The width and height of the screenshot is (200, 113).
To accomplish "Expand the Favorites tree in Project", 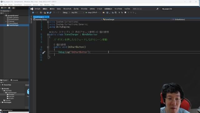I will tap(1, 85).
